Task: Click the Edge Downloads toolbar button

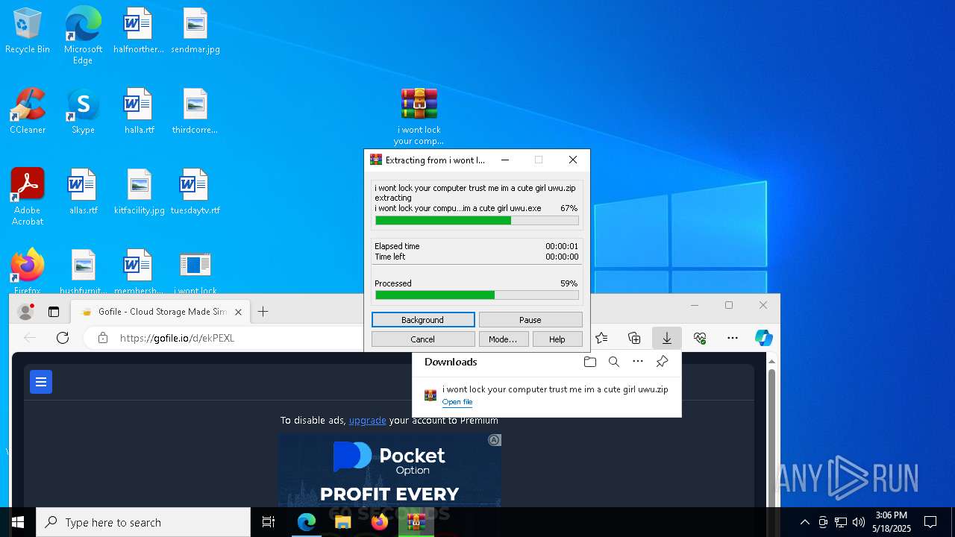Action: point(667,338)
